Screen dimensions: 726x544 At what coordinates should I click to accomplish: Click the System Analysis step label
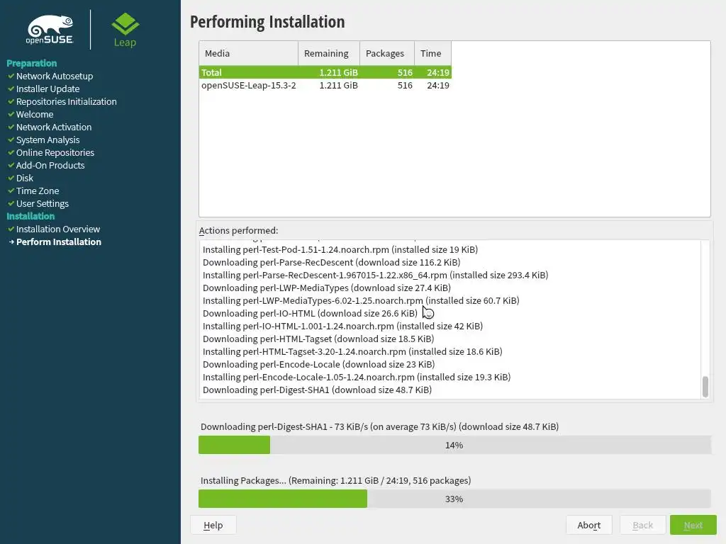click(48, 140)
